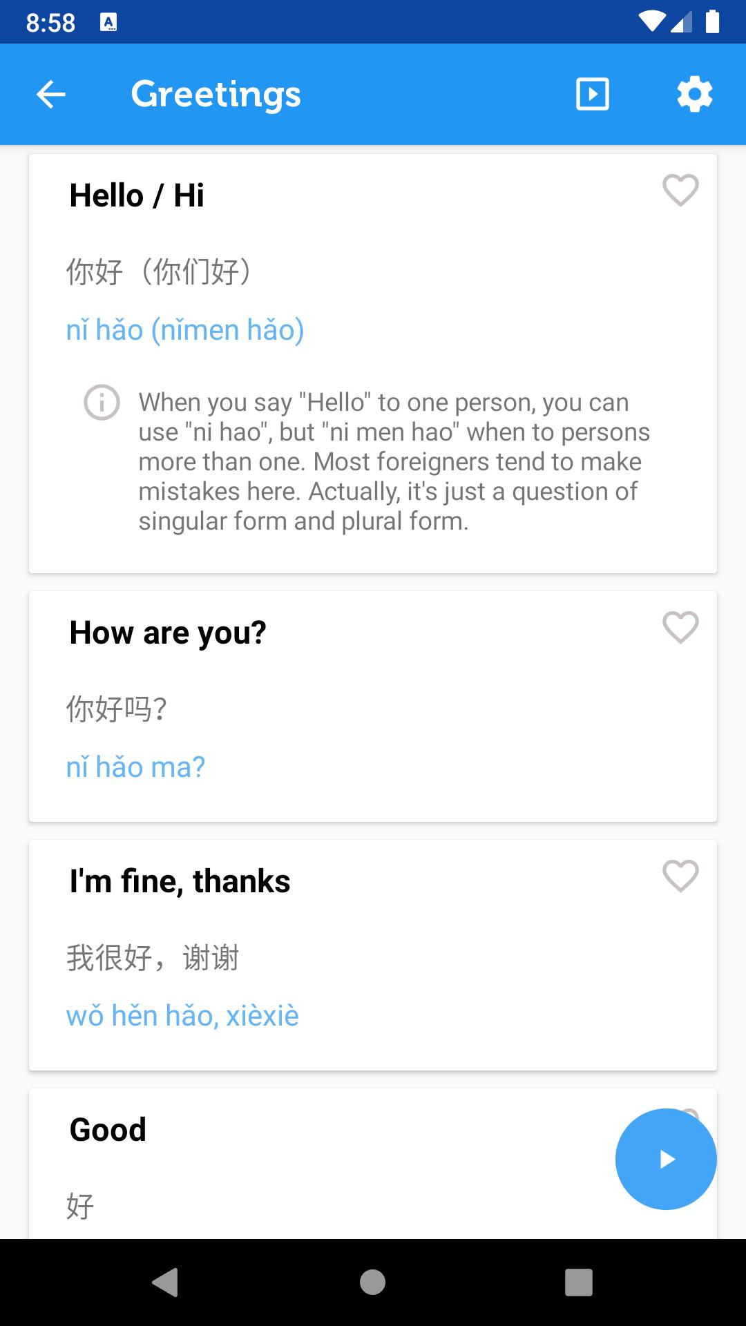Viewport: 746px width, 1326px height.
Task: Tap the Chinese text 我很好，谢谢
Action: (x=153, y=958)
